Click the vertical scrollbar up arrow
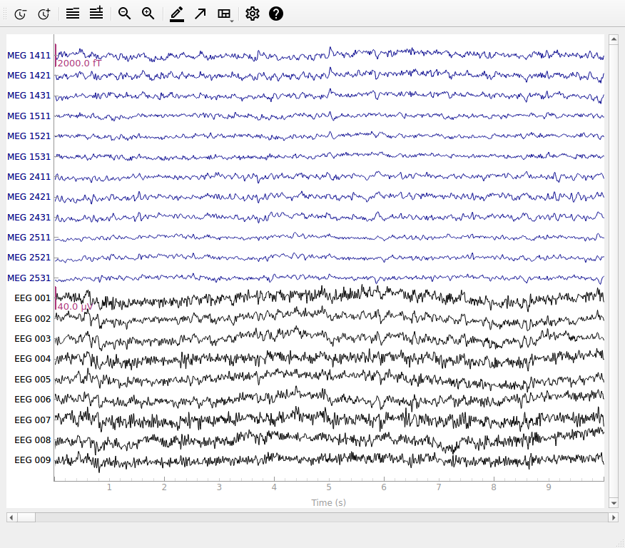Image resolution: width=625 pixels, height=548 pixels. [614, 39]
